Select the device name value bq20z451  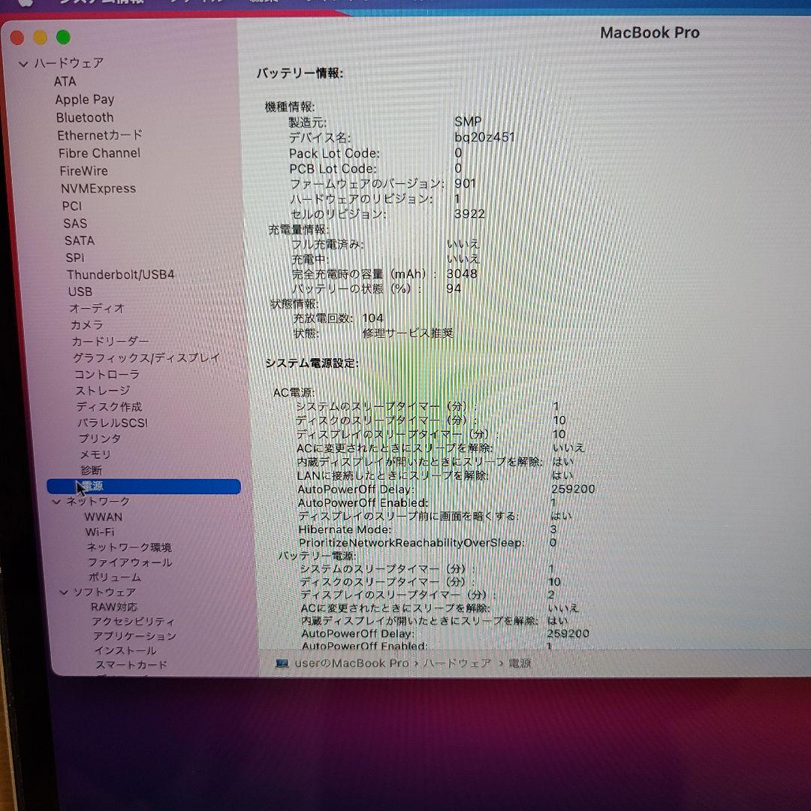[484, 137]
